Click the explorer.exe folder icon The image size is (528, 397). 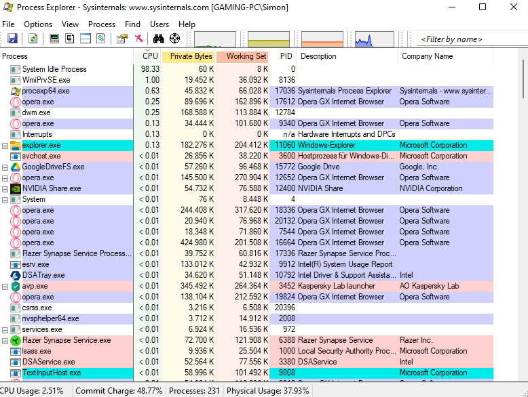pyautogui.click(x=16, y=146)
